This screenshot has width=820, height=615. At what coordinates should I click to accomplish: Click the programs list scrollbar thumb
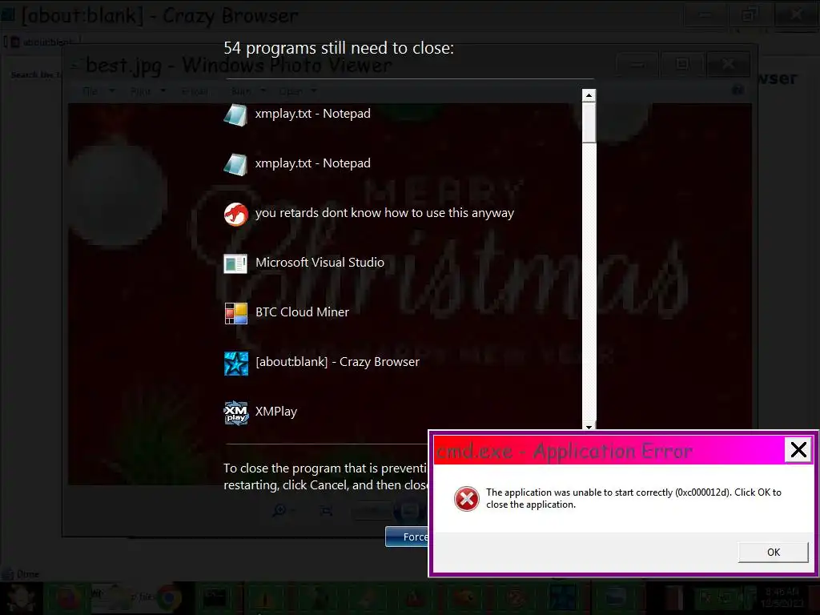click(589, 123)
